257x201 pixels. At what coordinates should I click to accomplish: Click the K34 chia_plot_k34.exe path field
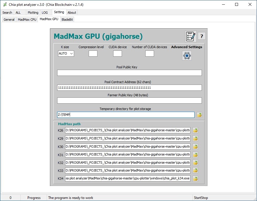point(128,178)
